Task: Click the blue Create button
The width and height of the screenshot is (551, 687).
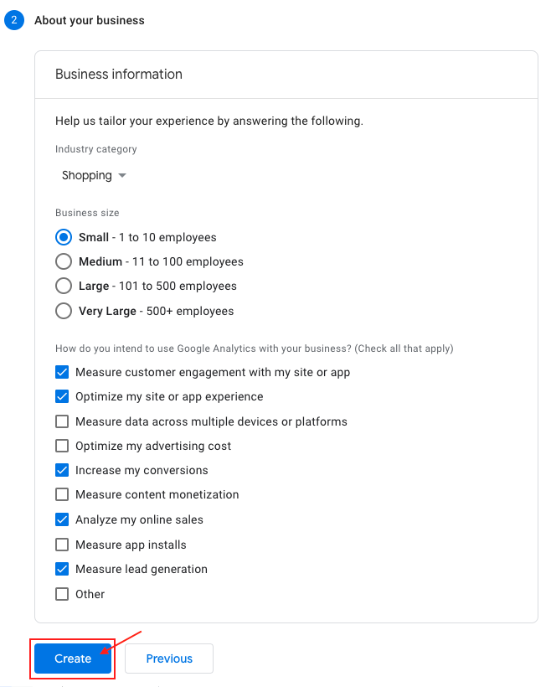Action: (x=73, y=659)
